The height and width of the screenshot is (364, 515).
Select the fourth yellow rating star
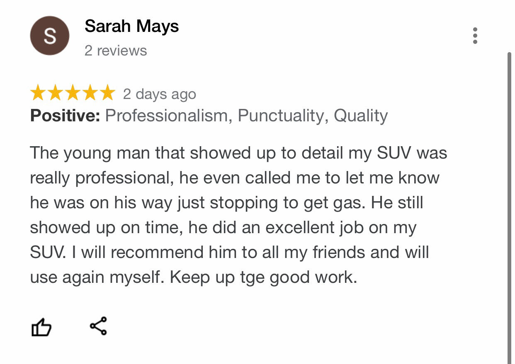(90, 93)
